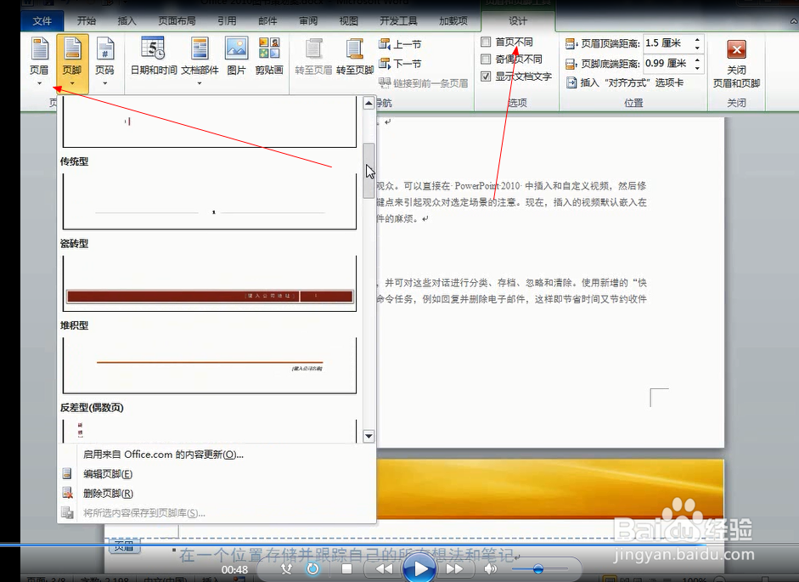Click 链接到前一条页眉 link to previous
The height and width of the screenshot is (582, 799).
[x=424, y=82]
